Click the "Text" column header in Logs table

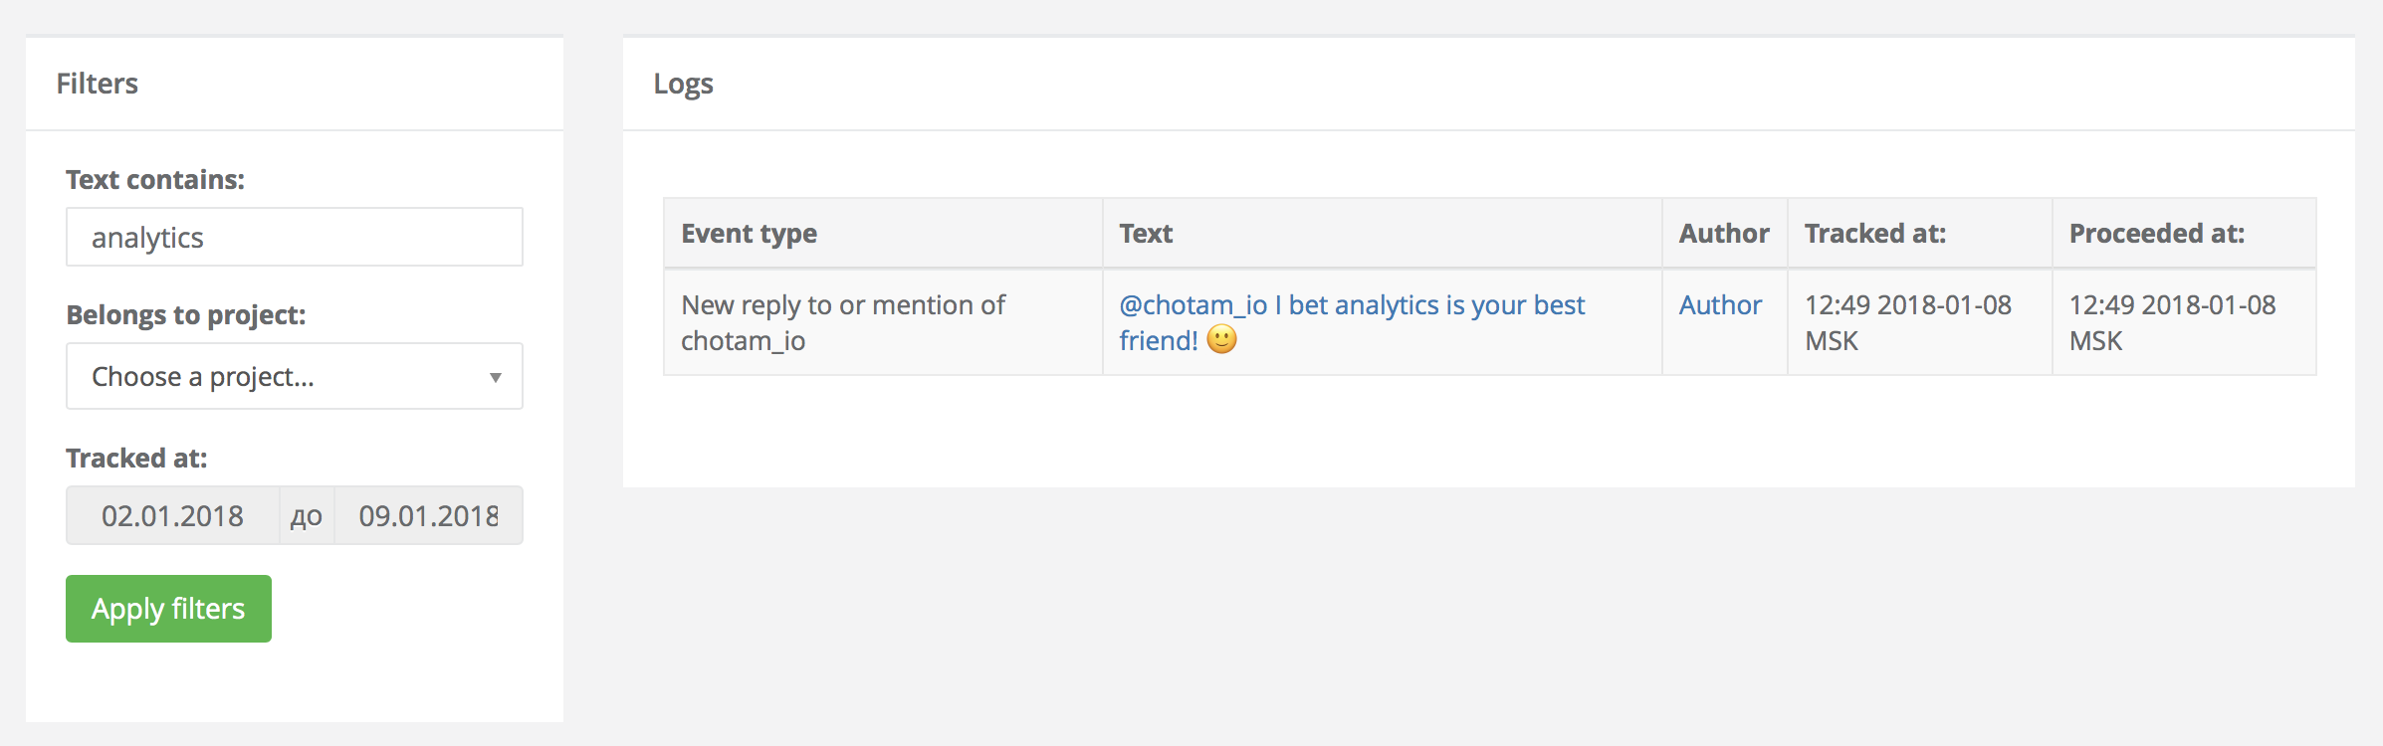click(x=1146, y=234)
